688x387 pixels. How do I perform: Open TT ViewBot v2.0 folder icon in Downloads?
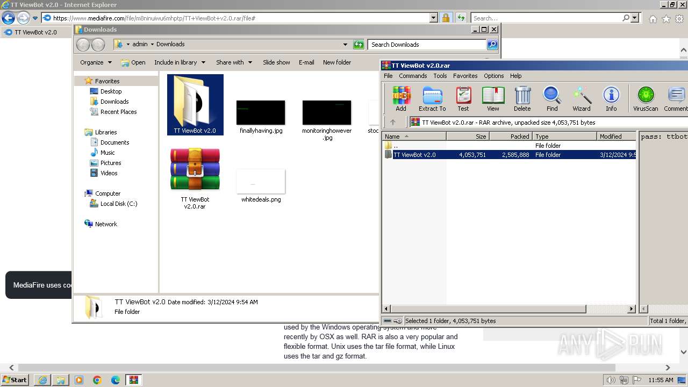(195, 104)
